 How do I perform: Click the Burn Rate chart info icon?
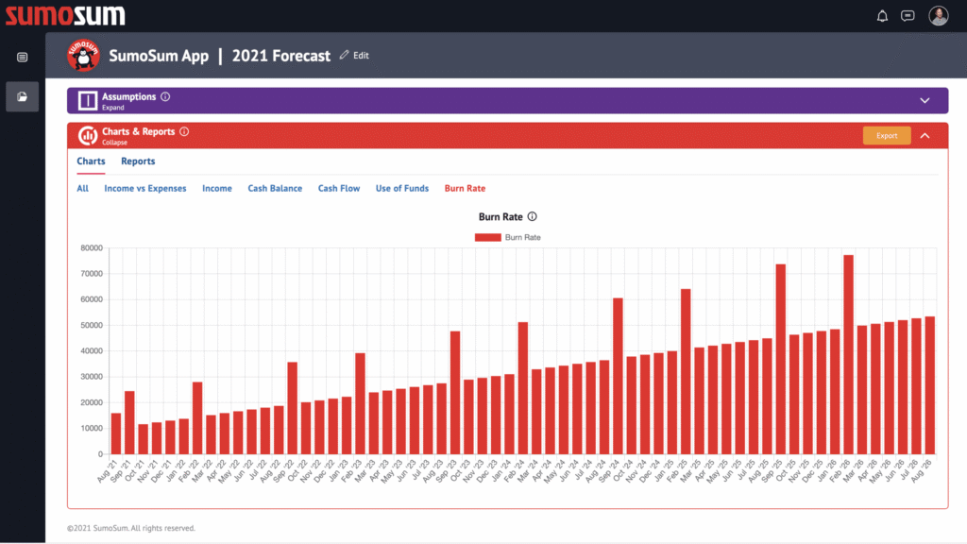[x=533, y=216]
